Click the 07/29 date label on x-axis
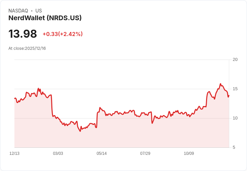The image size is (247, 171). tap(145, 153)
